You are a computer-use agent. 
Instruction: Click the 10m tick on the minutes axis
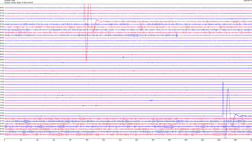tap(87, 140)
